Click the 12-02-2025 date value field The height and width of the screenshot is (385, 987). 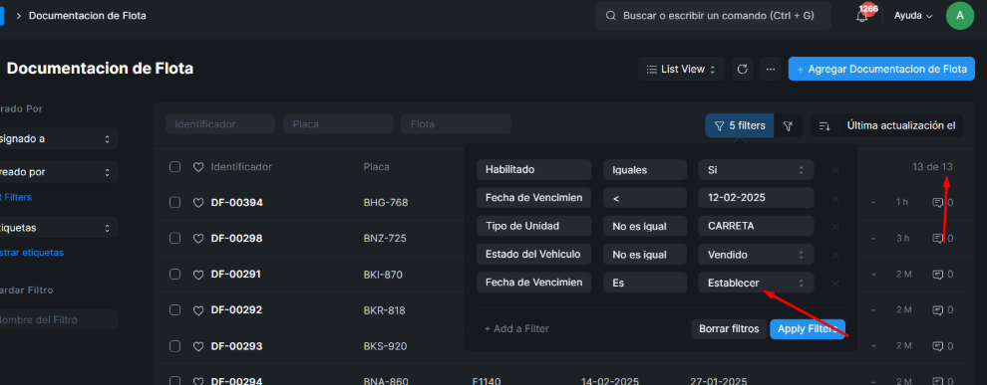[x=756, y=198]
